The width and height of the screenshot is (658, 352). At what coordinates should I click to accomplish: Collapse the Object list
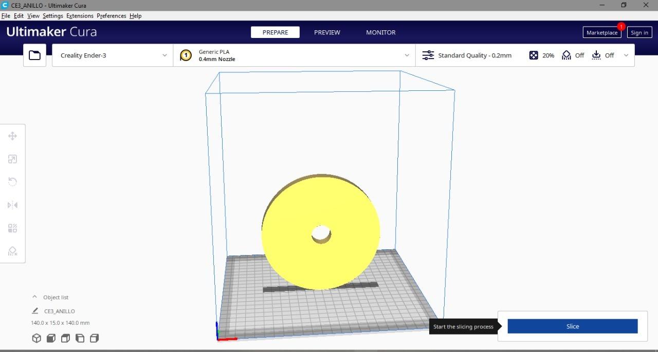click(34, 297)
